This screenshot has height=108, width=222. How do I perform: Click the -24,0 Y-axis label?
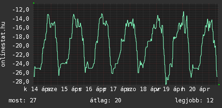click(21, 64)
